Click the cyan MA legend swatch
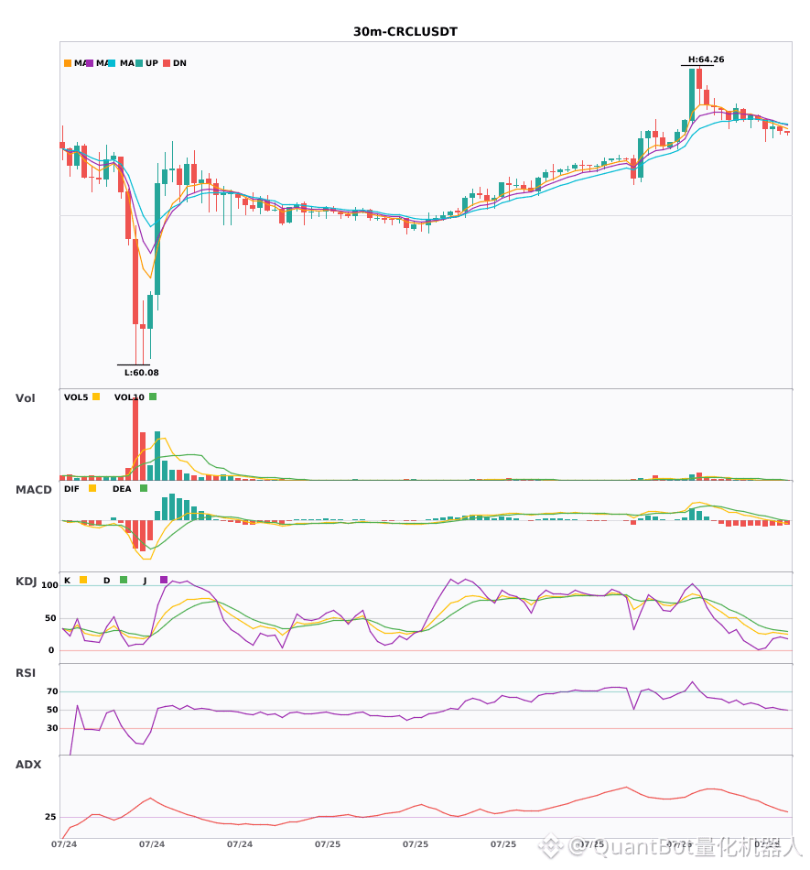 pyautogui.click(x=112, y=63)
